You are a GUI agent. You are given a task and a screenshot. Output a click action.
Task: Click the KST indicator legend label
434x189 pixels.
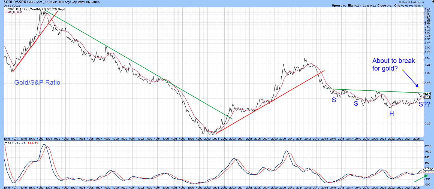(10, 143)
